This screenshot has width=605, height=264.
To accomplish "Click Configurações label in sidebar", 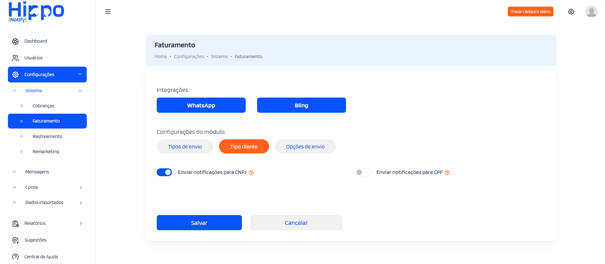I will tap(39, 75).
